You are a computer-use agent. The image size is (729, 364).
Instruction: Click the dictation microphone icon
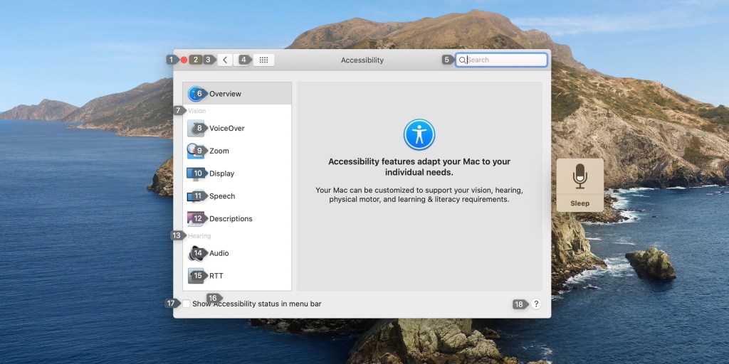pyautogui.click(x=580, y=176)
